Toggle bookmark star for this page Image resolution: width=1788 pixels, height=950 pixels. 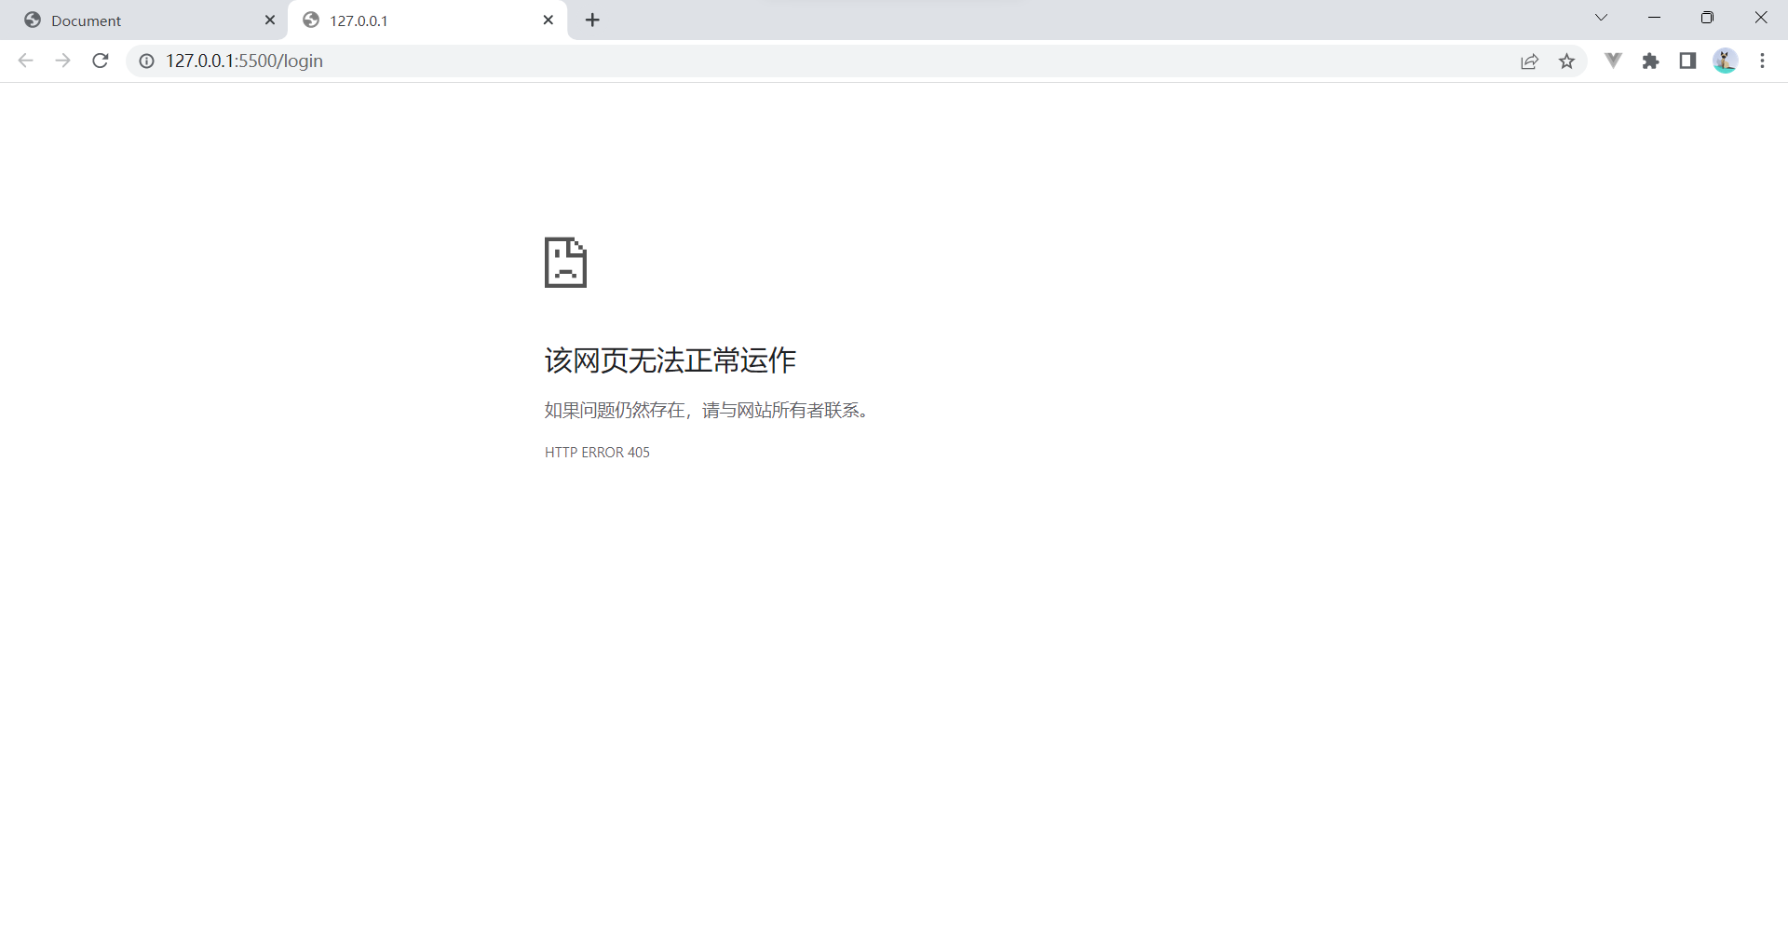pos(1568,61)
